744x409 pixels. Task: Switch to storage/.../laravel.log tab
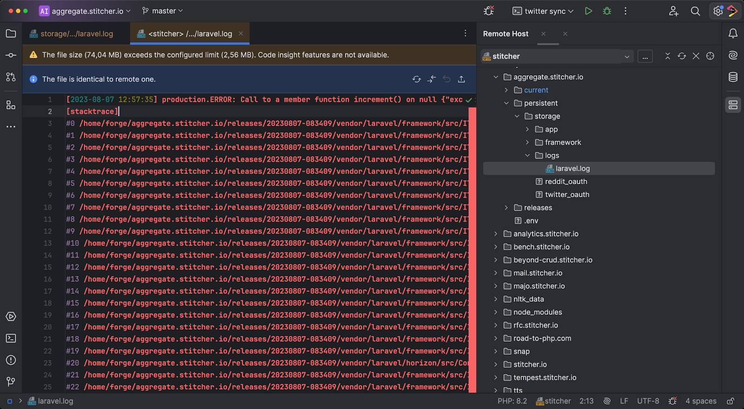[x=71, y=33]
